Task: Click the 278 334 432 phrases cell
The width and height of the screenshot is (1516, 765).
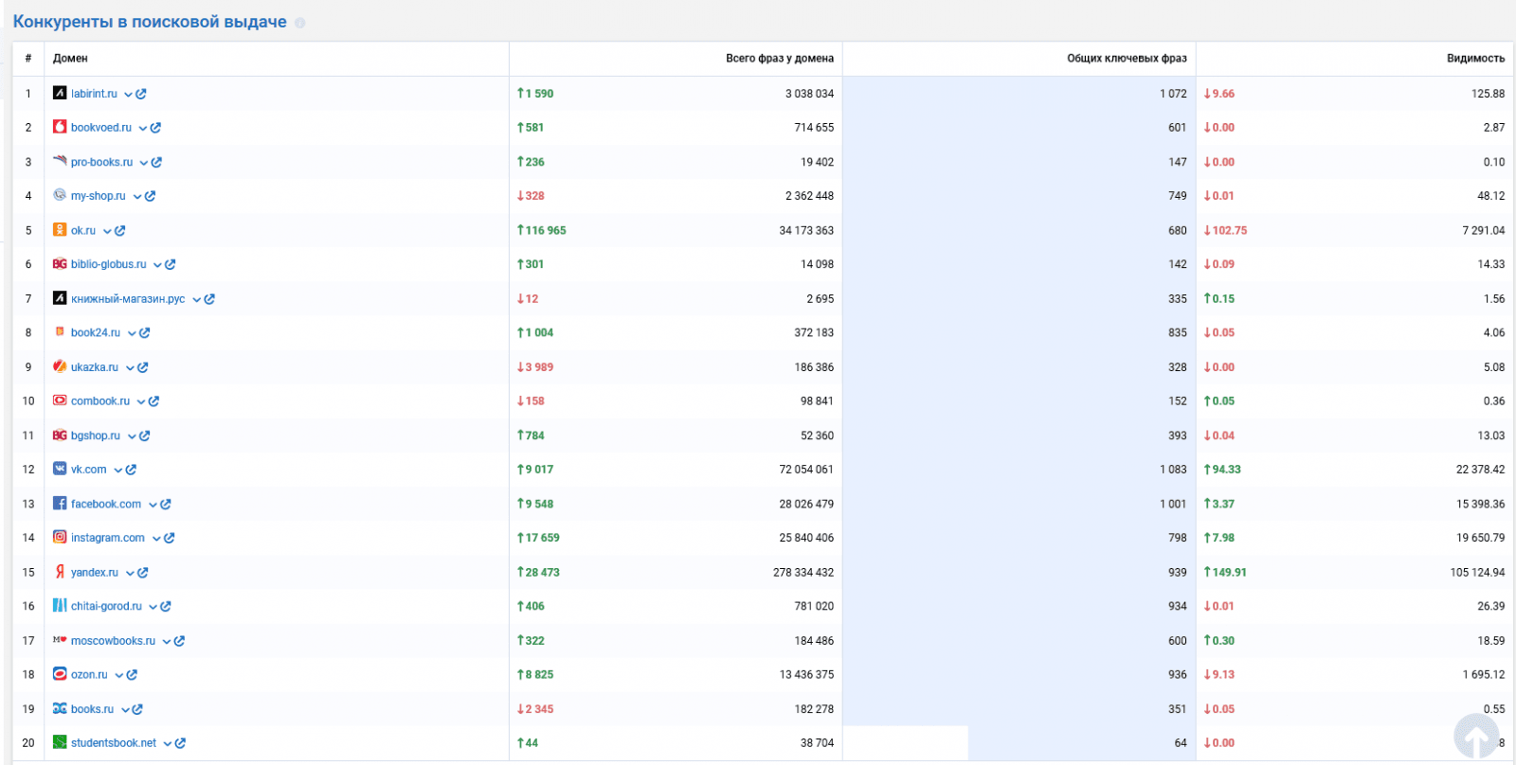Action: click(803, 573)
